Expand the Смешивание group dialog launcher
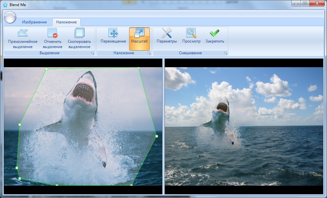The width and height of the screenshot is (327, 198). pos(226,54)
